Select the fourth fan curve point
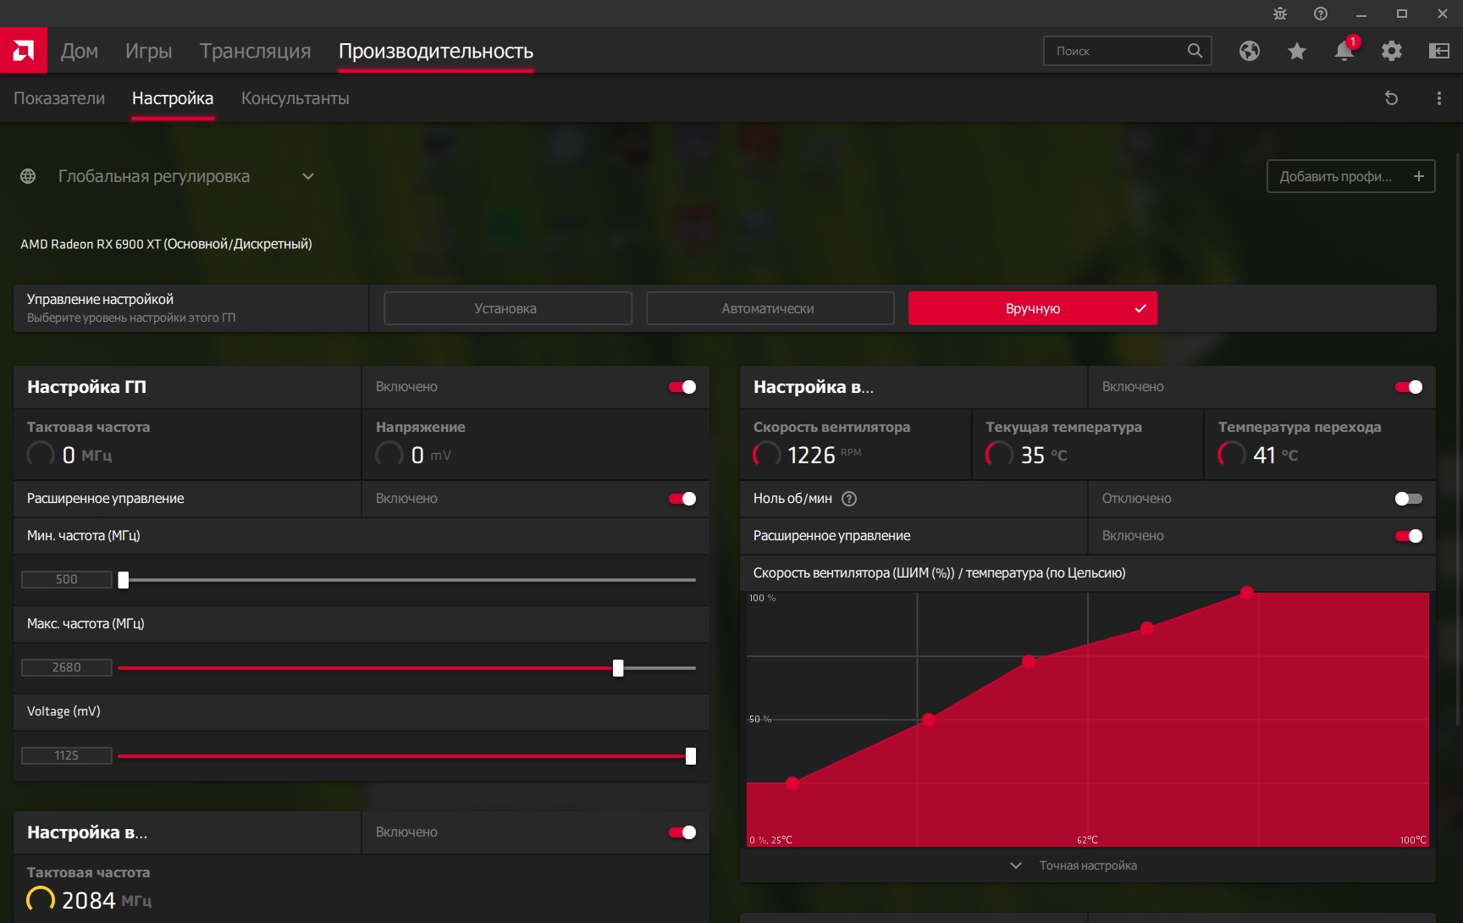The height and width of the screenshot is (923, 1463). 1147,628
